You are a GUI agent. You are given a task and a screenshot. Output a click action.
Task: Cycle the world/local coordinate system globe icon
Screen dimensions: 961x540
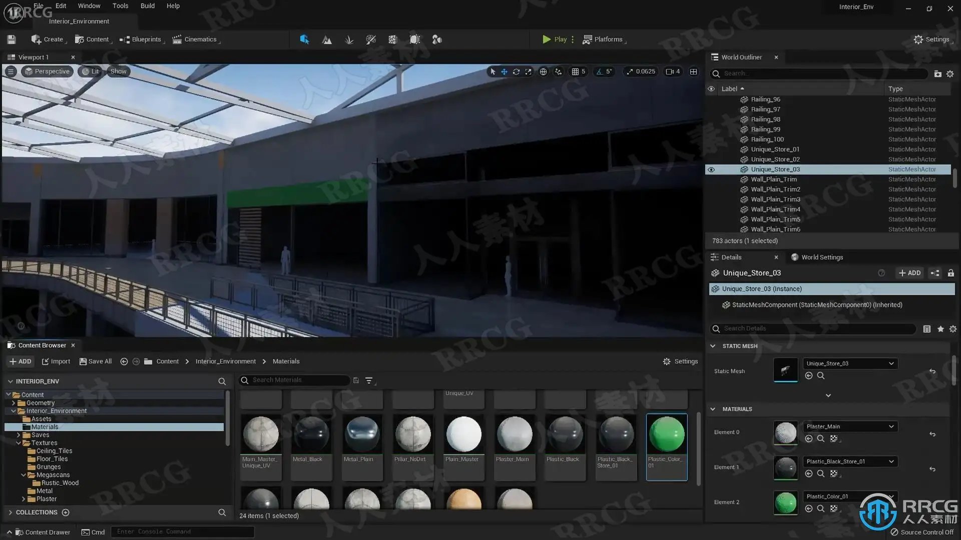pos(543,71)
